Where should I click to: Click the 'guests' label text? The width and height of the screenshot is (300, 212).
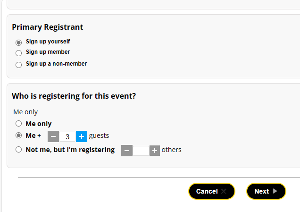pyautogui.click(x=99, y=136)
